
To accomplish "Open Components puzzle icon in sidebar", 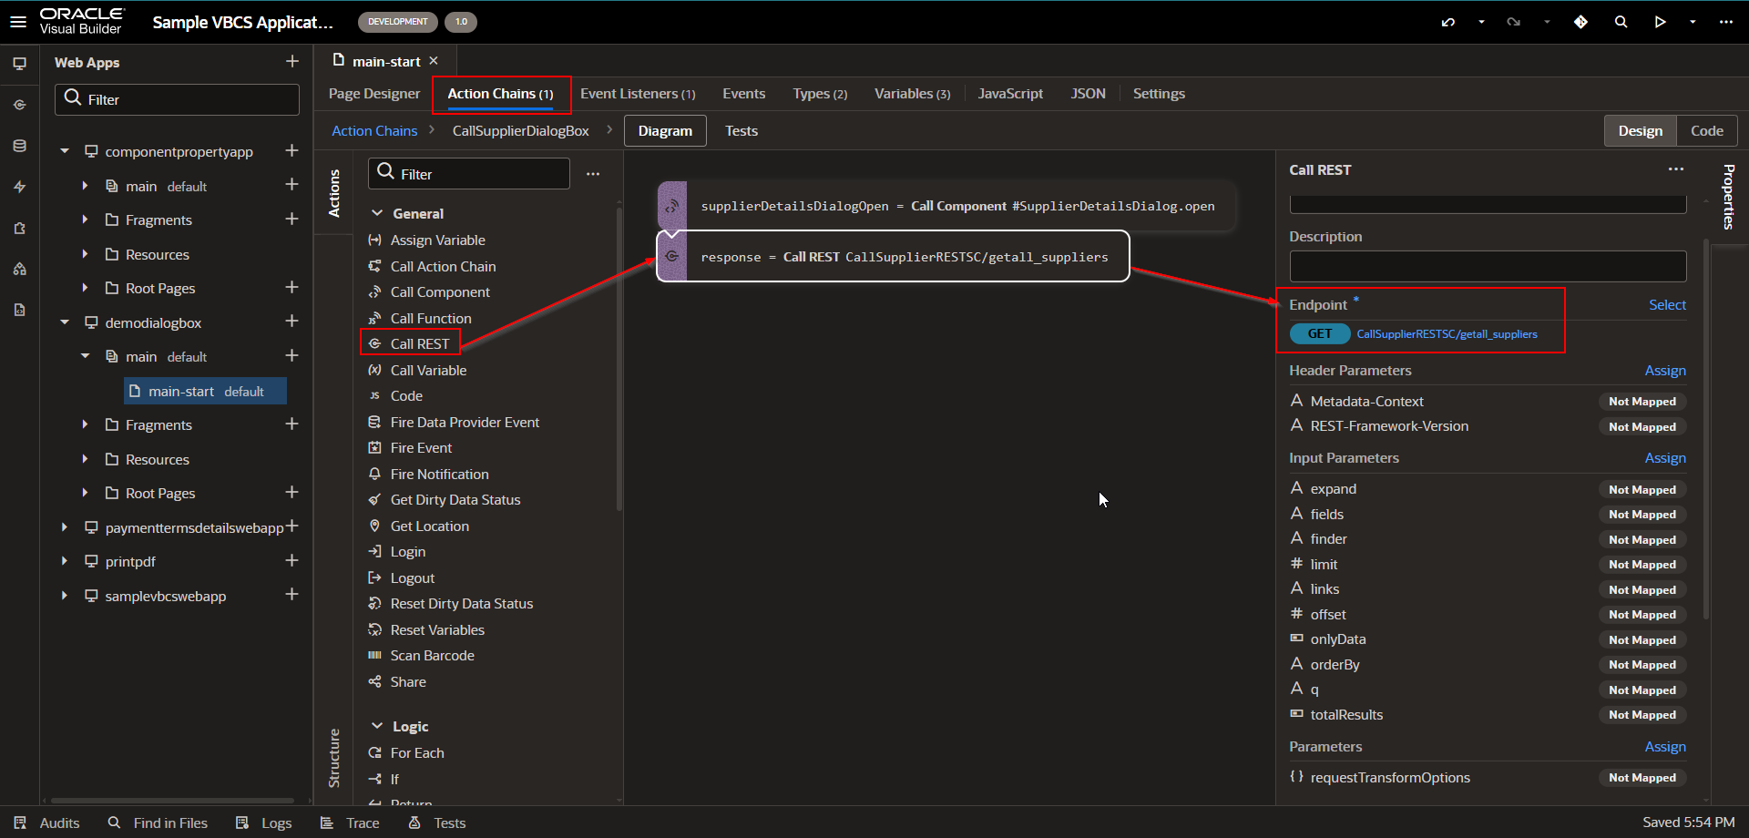I will tap(19, 228).
